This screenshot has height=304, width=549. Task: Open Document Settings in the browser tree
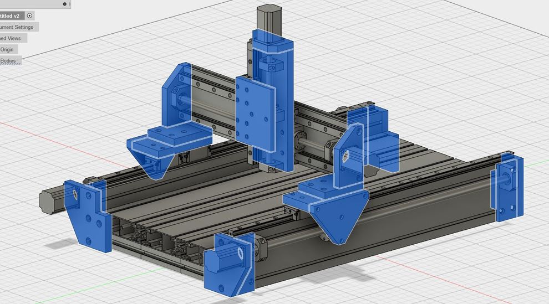coord(17,27)
